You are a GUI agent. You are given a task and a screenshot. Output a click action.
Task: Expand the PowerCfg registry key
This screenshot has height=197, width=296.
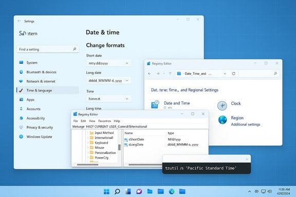(87, 157)
